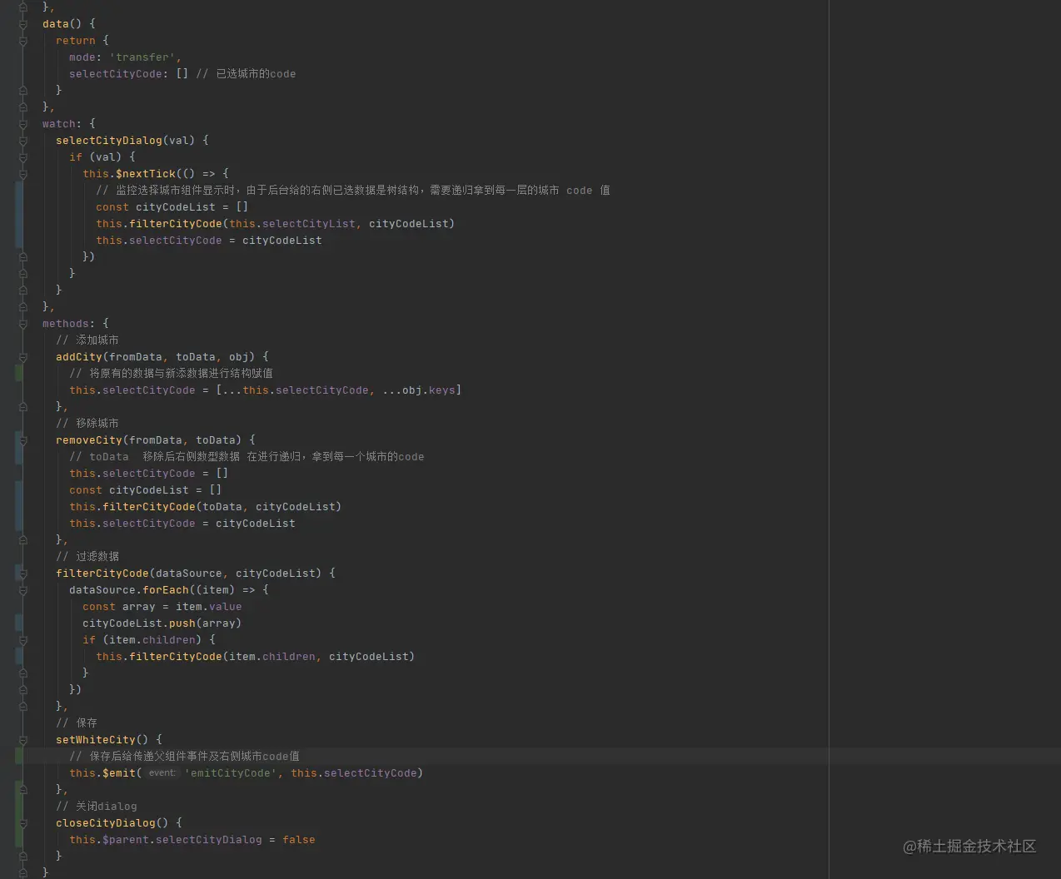1061x879 pixels.
Task: Collapse the removeCity method fold marker
Action: 23,440
